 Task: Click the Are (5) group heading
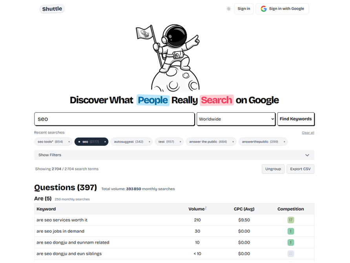click(43, 199)
